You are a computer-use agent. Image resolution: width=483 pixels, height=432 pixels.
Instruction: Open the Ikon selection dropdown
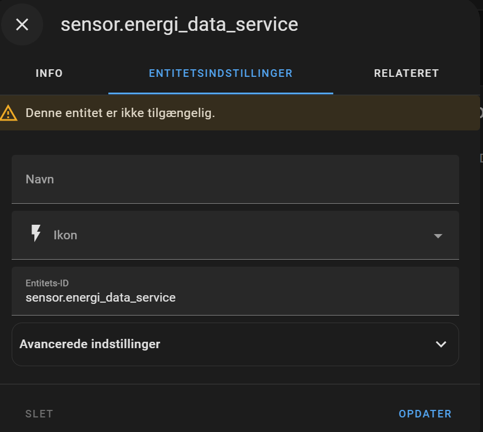point(438,235)
